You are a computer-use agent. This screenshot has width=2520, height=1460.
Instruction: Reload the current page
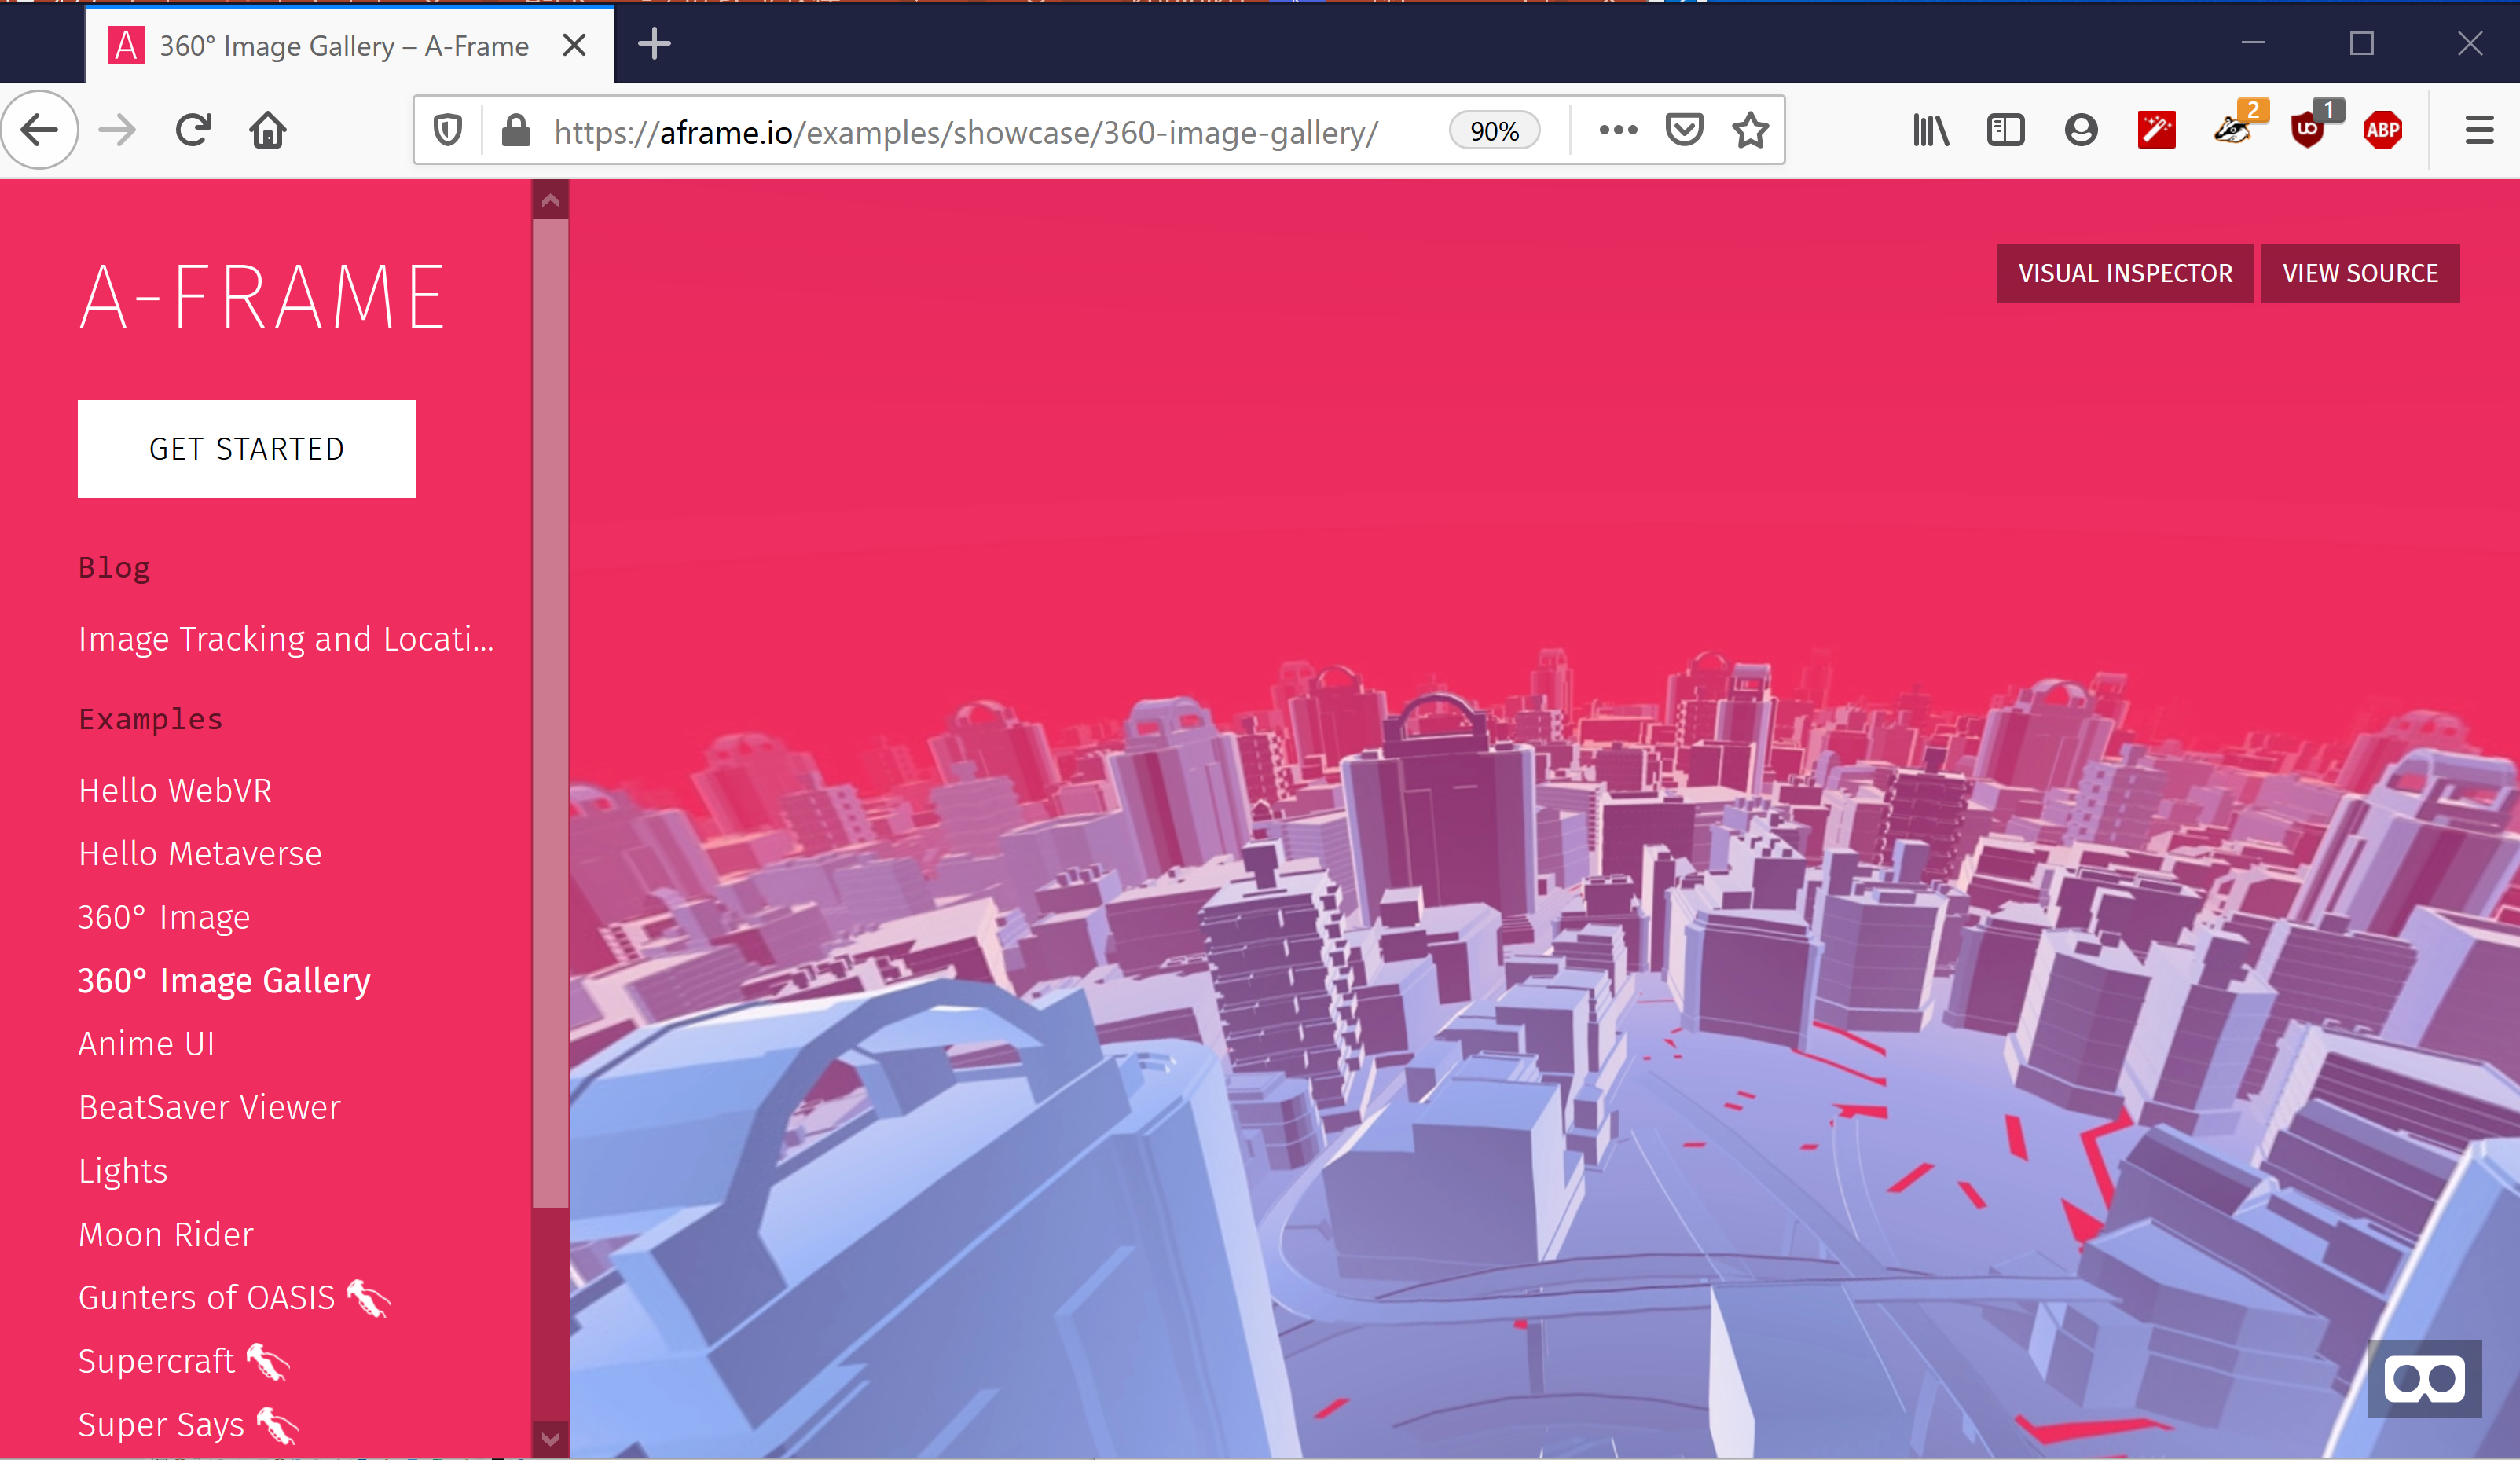[193, 130]
